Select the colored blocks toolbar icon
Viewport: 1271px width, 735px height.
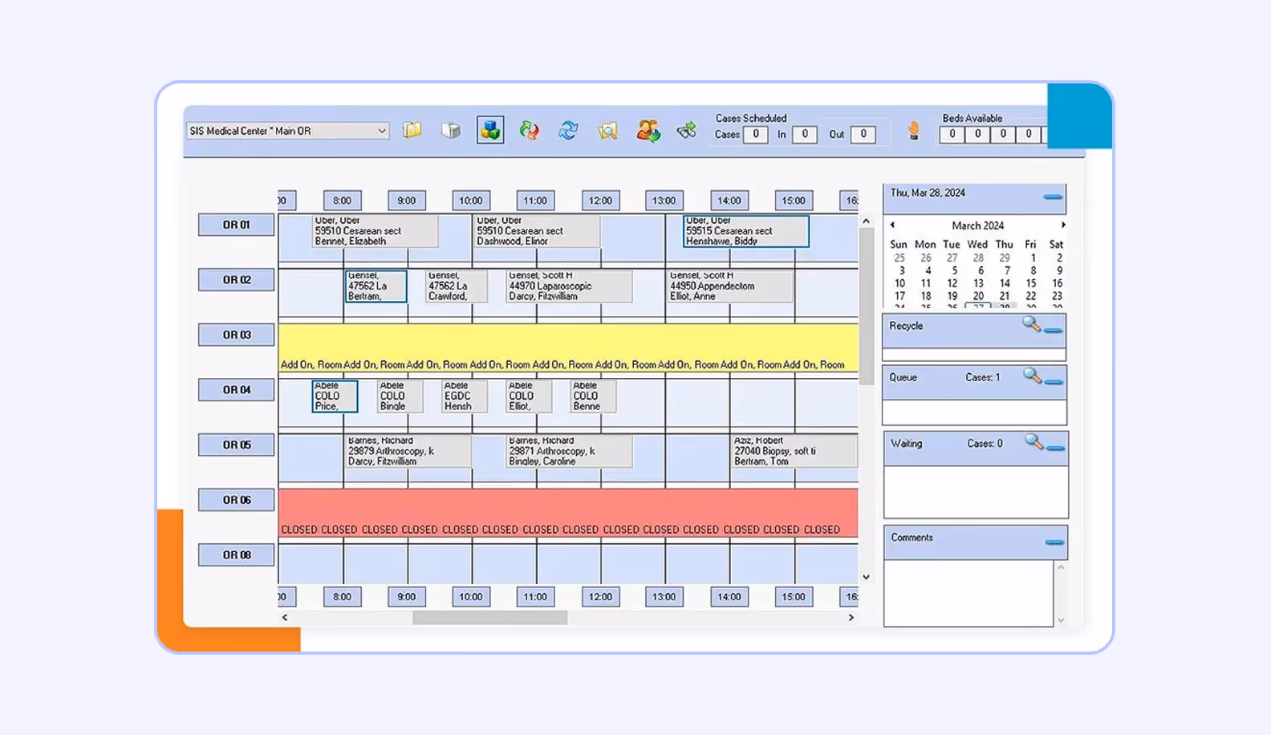(490, 130)
